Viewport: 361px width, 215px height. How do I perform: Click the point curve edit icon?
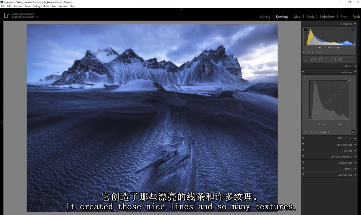[x=353, y=132]
